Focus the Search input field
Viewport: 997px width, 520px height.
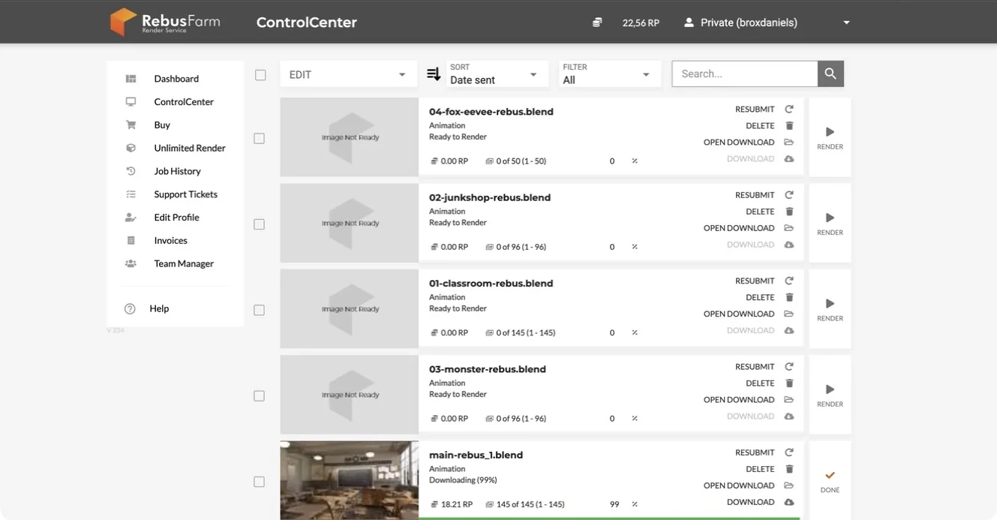744,74
